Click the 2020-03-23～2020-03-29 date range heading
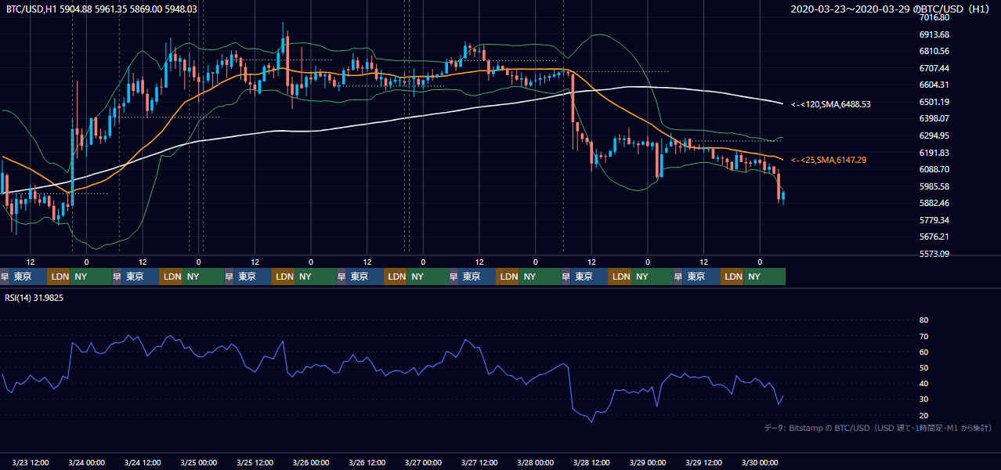Screen dimensions: 1001x470 tap(892, 9)
